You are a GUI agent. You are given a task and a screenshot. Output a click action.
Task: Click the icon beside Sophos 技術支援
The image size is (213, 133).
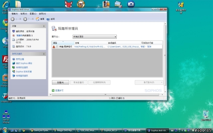pyautogui.click(x=14, y=71)
